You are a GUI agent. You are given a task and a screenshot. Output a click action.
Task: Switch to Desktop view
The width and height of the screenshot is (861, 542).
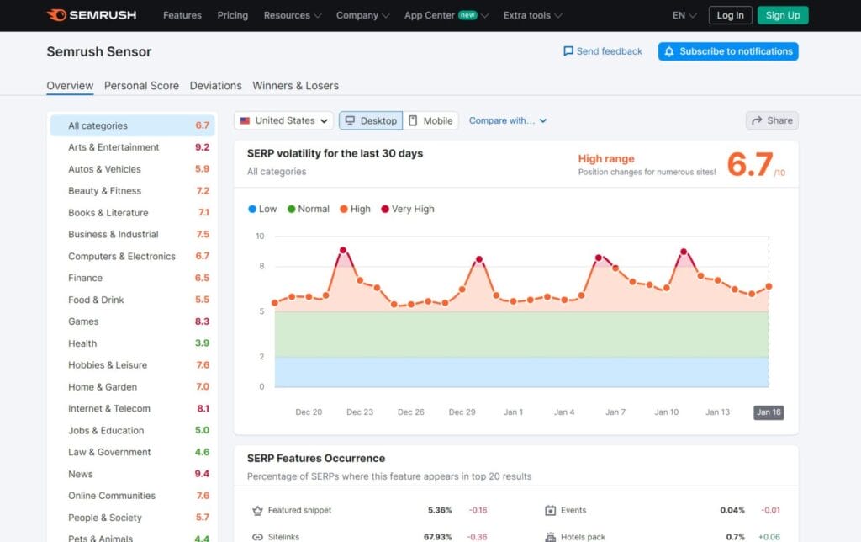coord(371,120)
